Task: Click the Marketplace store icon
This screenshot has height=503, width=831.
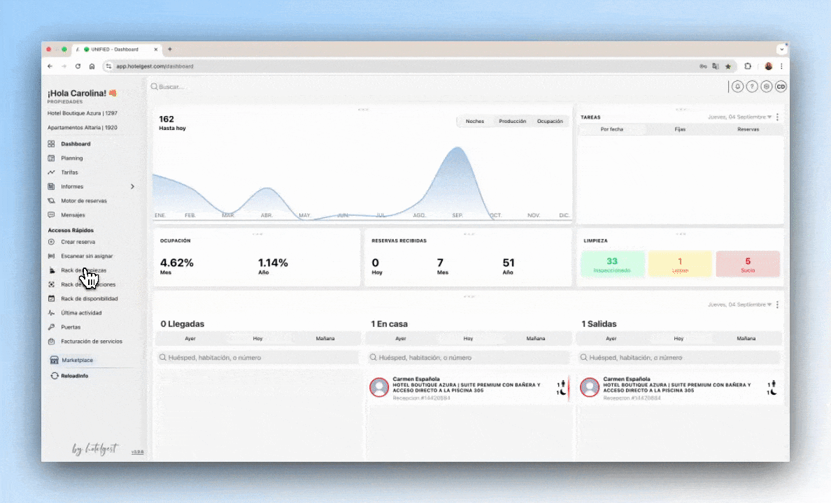Action: tap(54, 360)
